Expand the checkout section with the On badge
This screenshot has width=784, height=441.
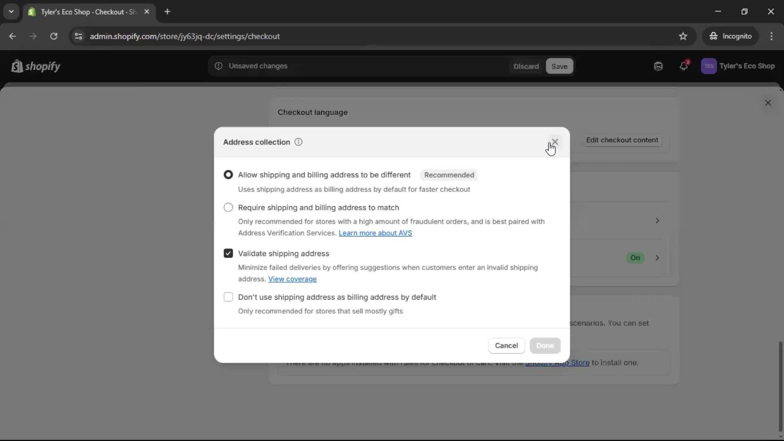pyautogui.click(x=657, y=258)
